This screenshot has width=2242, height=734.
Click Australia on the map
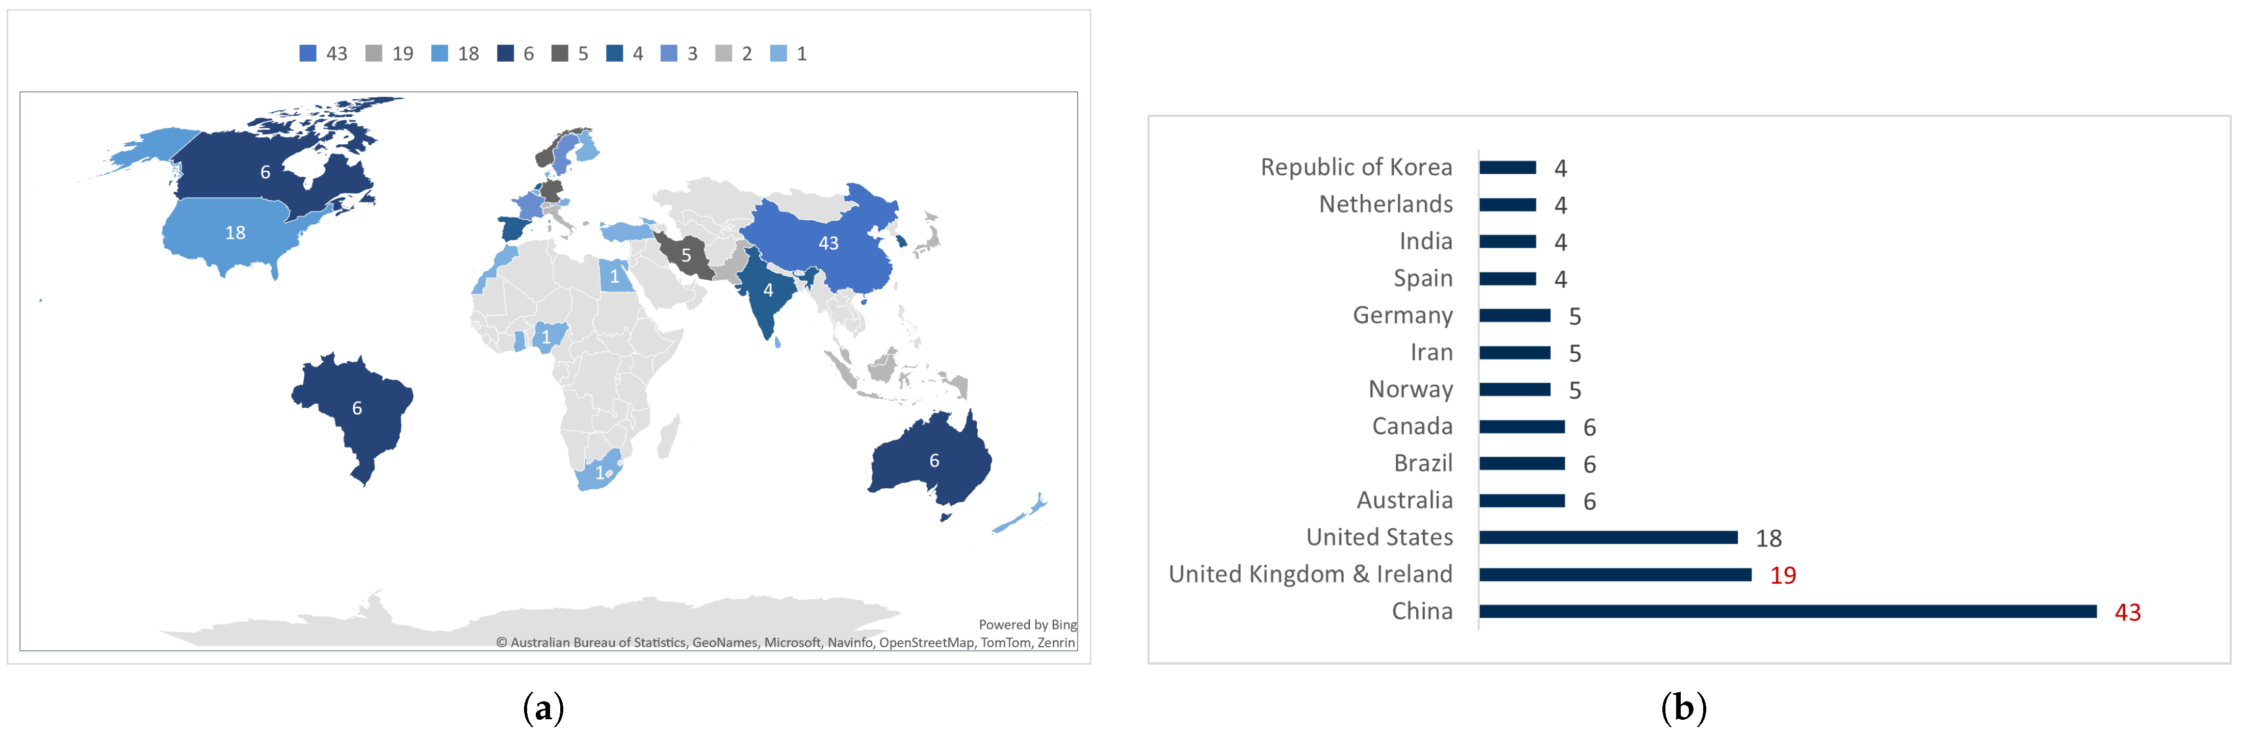coord(933,460)
